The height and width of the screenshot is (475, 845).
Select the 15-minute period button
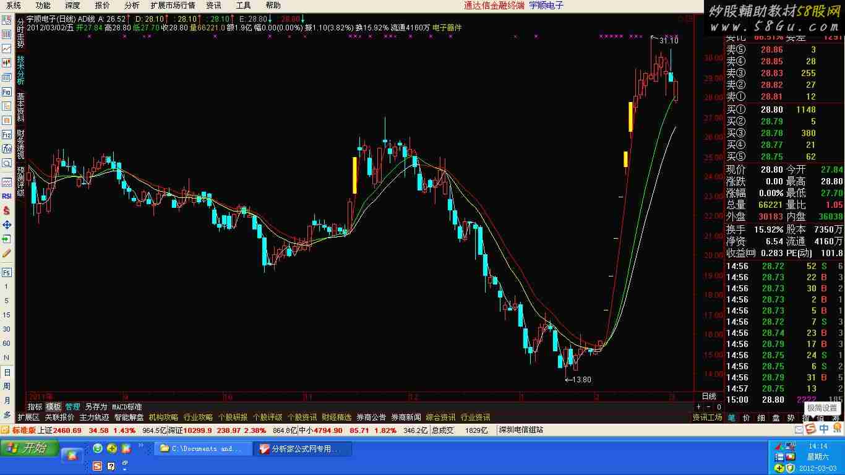pos(7,315)
